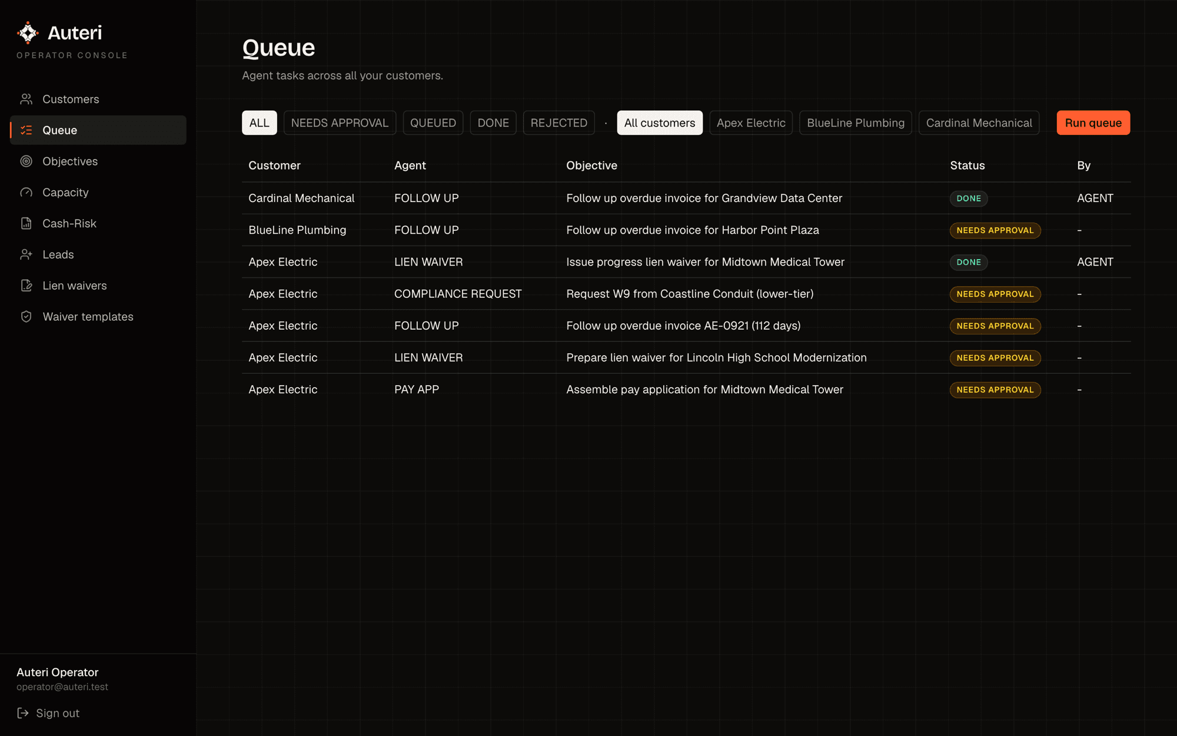
Task: Click the Cash-Risk document icon
Action: point(26,223)
